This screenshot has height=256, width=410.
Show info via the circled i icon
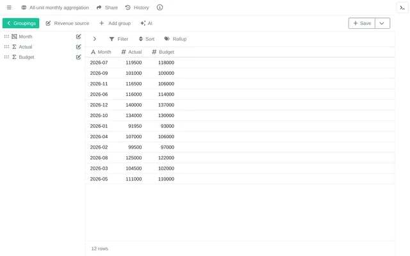point(160,8)
